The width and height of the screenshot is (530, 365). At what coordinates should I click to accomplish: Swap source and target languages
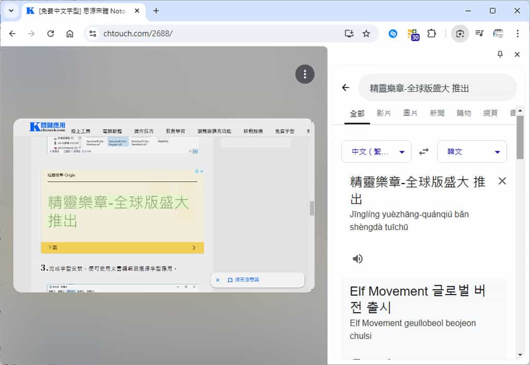click(424, 152)
